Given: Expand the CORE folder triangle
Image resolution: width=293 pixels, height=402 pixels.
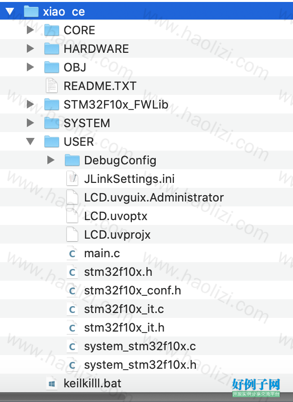Looking at the screenshot, I should (30, 30).
